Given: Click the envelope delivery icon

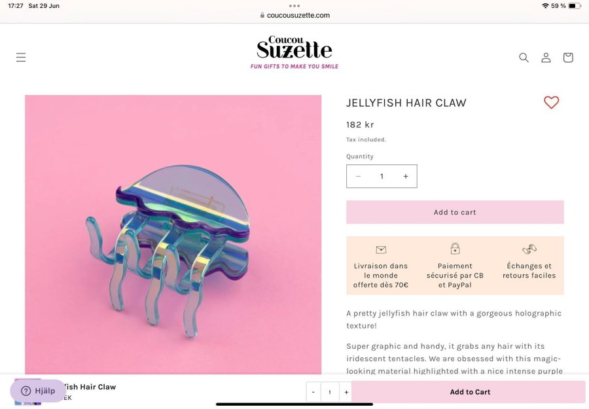Looking at the screenshot, I should [x=381, y=249].
